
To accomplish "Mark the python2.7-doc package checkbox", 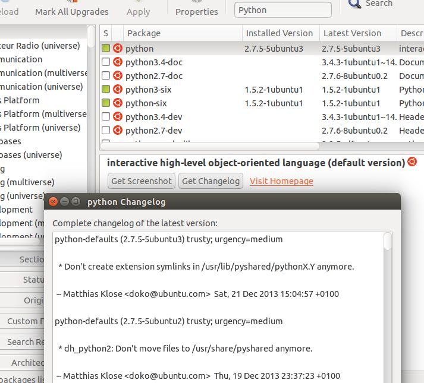I will (x=106, y=75).
